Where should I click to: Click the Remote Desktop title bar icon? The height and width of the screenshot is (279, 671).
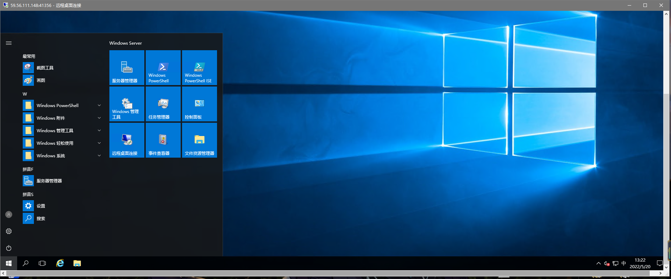pyautogui.click(x=6, y=5)
